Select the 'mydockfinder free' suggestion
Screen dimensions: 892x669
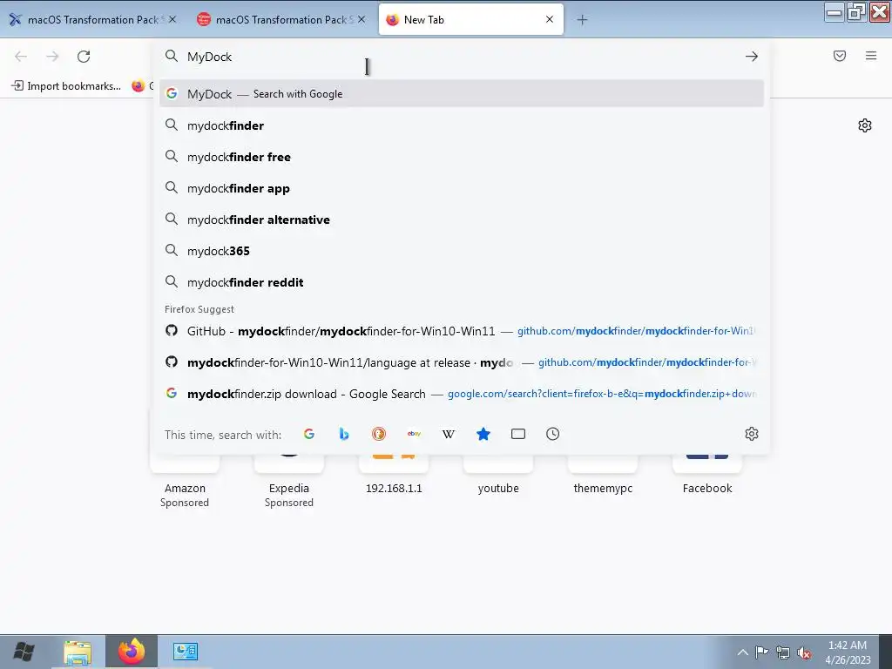(462, 157)
